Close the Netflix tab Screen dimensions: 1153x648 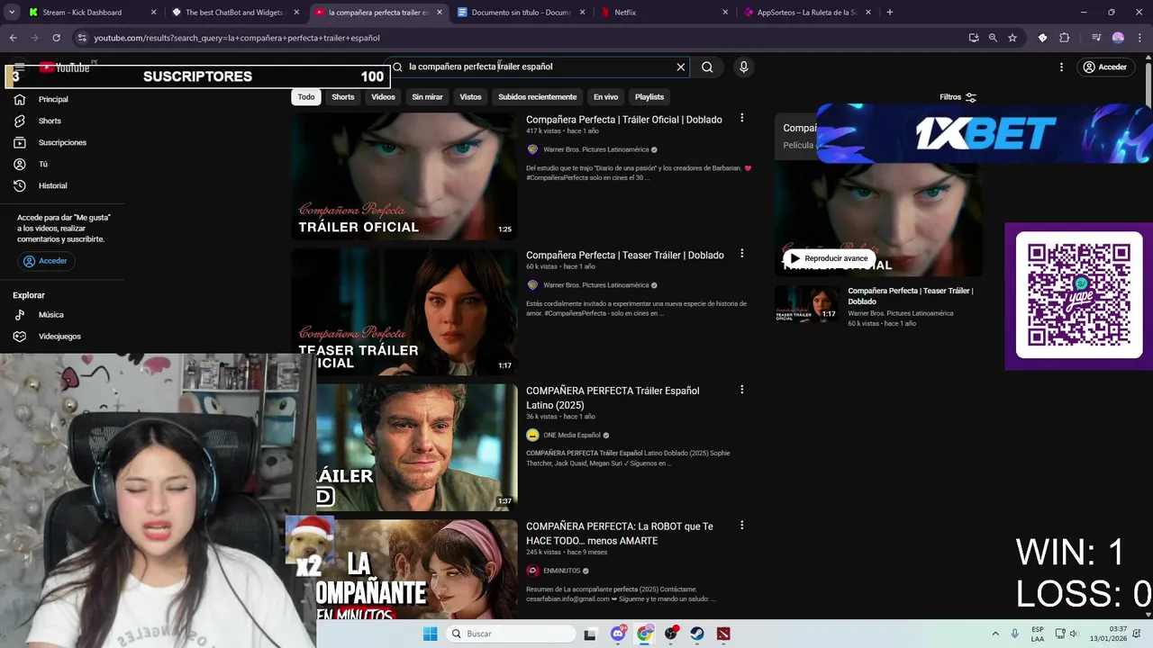tap(725, 13)
